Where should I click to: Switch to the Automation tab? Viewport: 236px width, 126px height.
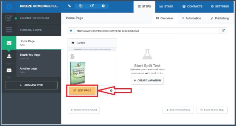(x=191, y=18)
